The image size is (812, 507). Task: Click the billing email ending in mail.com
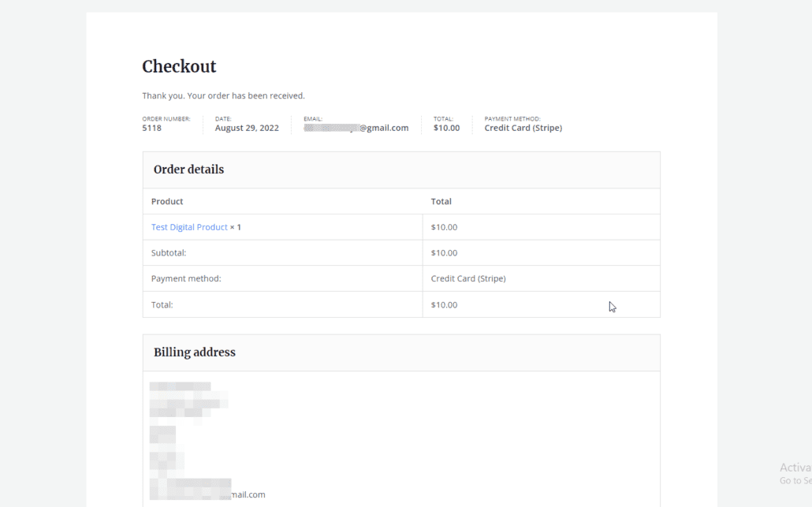point(207,494)
